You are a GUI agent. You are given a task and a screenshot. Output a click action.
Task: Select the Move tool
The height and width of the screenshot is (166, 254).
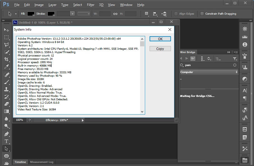[6, 30]
